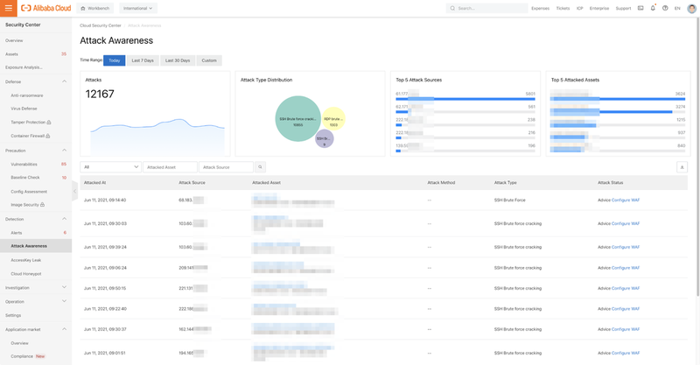Switch time range to Last 7 Days
The height and width of the screenshot is (365, 700).
coord(142,60)
